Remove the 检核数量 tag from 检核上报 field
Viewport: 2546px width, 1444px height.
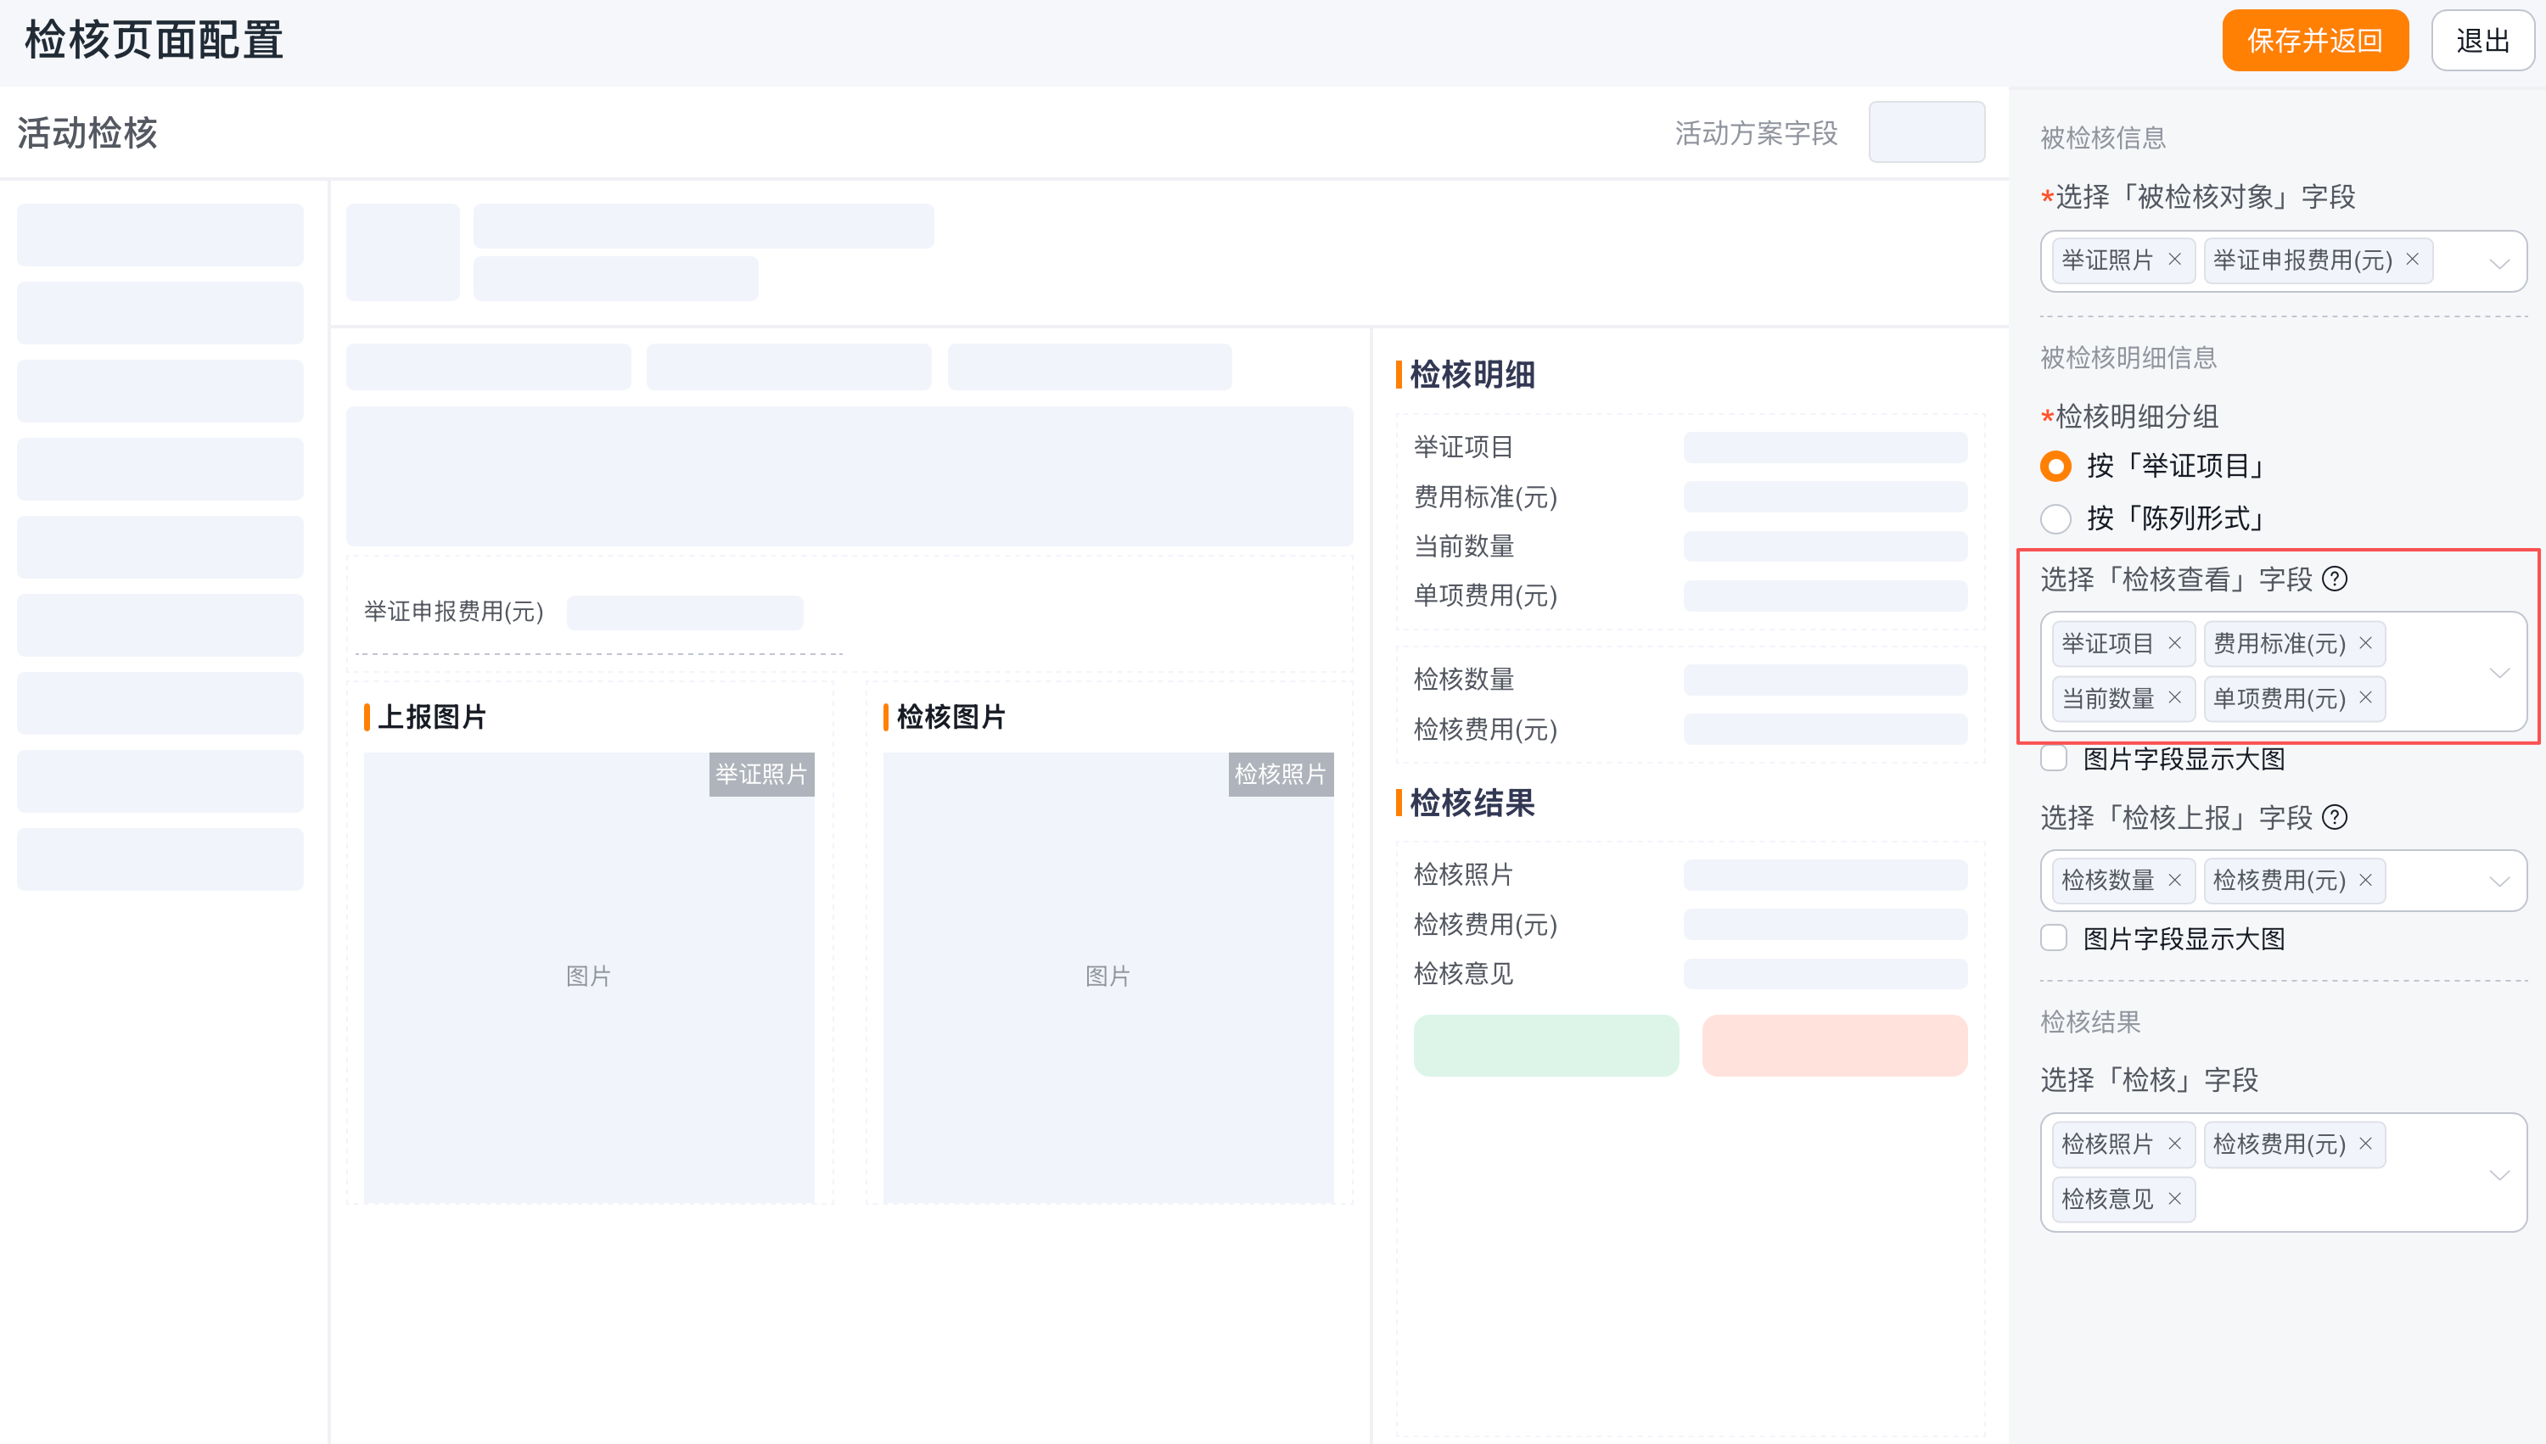point(2175,881)
